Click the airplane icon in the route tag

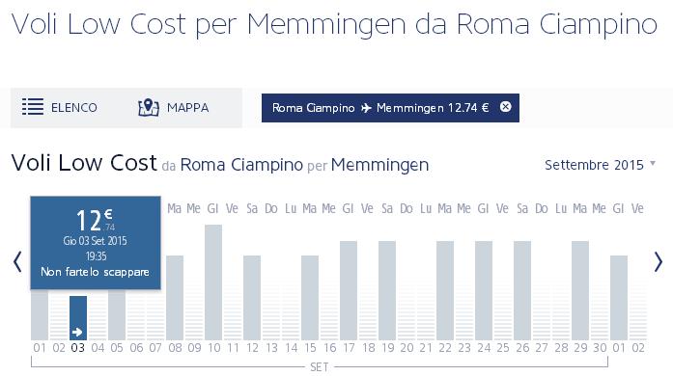tap(366, 108)
